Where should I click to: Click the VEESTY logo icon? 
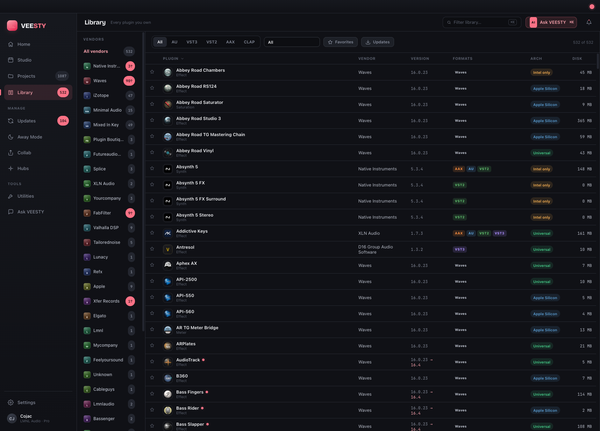[12, 26]
